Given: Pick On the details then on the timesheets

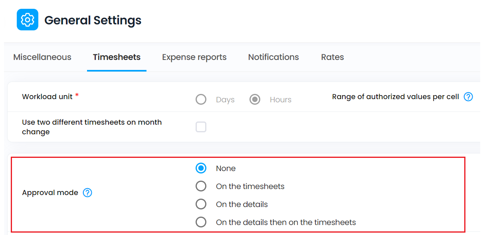Looking at the screenshot, I should click(201, 222).
